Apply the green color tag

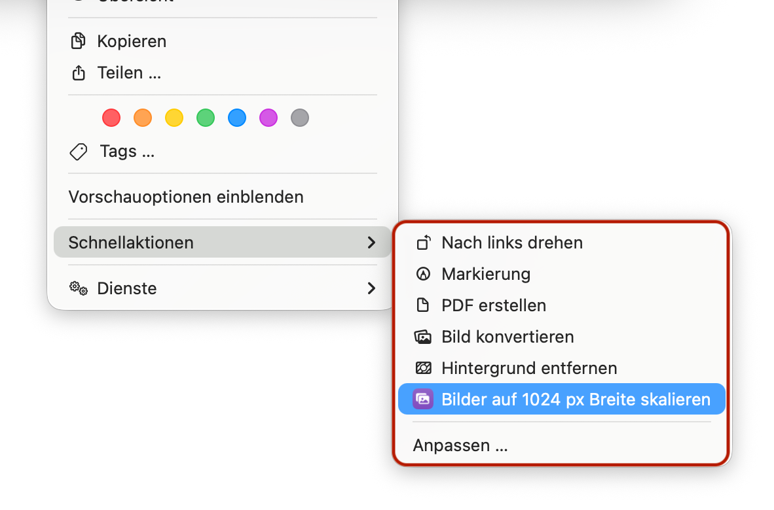[x=206, y=118]
